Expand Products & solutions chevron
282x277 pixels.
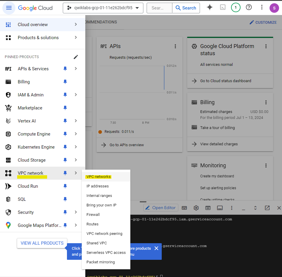76,37
